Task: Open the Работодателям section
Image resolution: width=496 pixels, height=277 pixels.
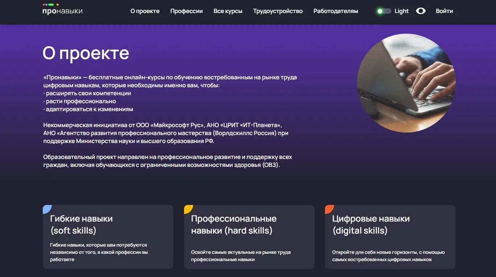Action: 335,11
